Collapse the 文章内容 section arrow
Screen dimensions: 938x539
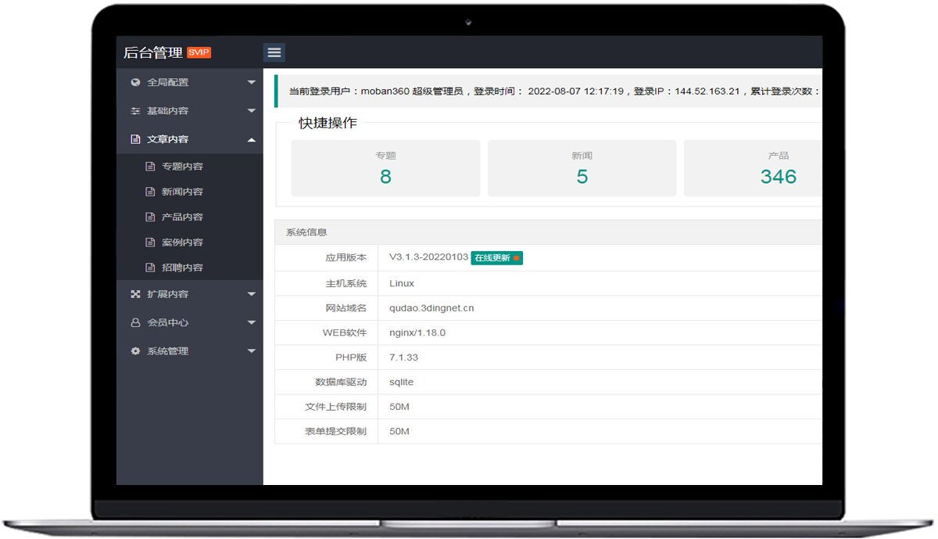251,139
